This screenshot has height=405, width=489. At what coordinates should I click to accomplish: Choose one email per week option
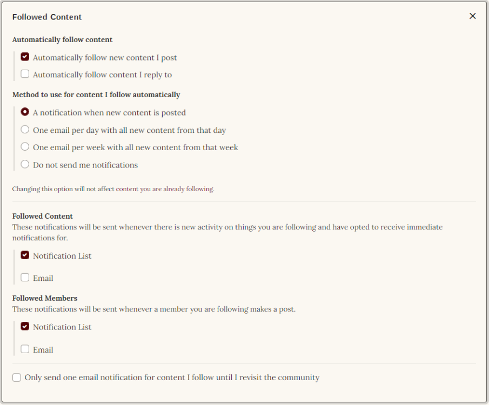25,147
